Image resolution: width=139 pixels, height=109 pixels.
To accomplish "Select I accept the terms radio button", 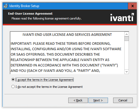I will (13, 79).
